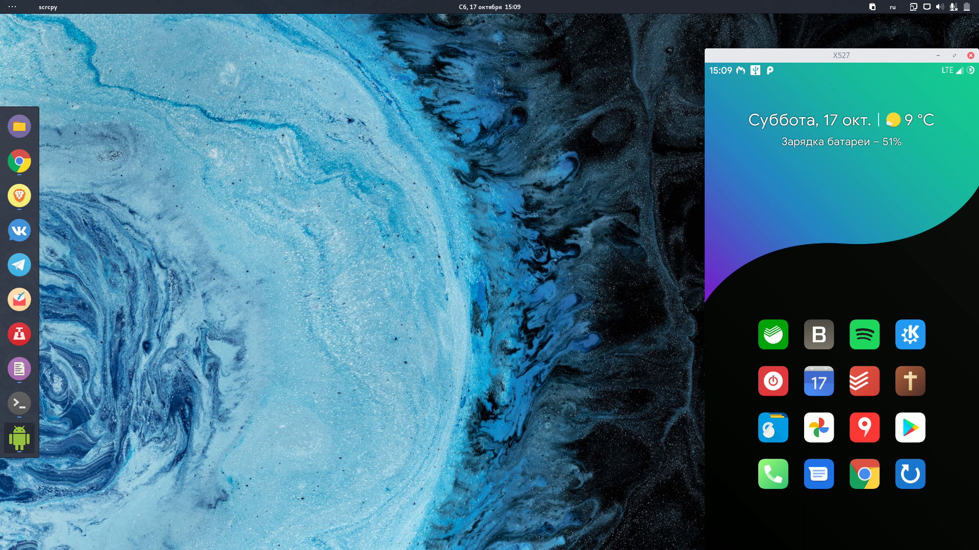Open the clipboard indicator in top bar
The height and width of the screenshot is (550, 979).
pos(872,7)
